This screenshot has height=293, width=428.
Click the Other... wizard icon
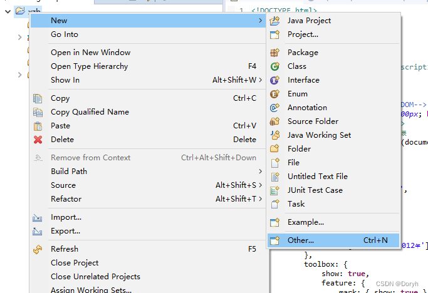pos(274,240)
